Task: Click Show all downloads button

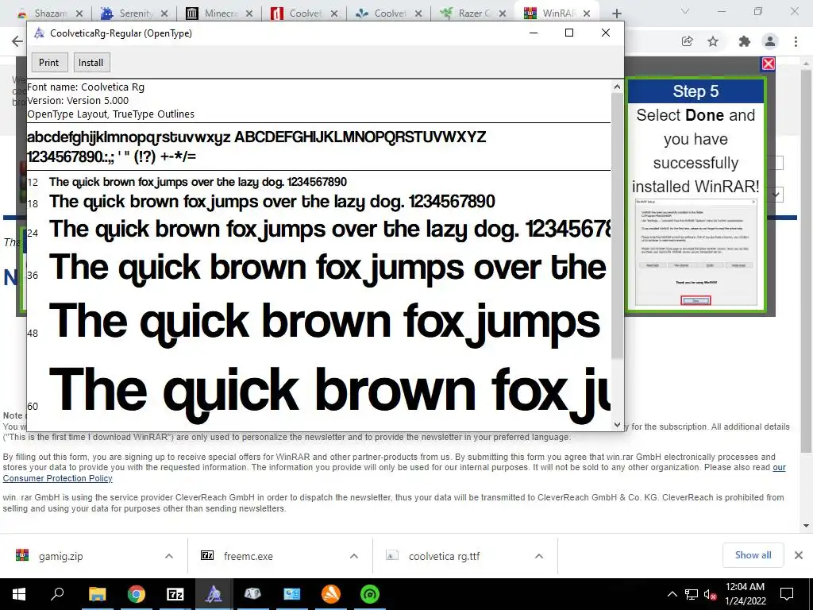Action: pos(753,555)
